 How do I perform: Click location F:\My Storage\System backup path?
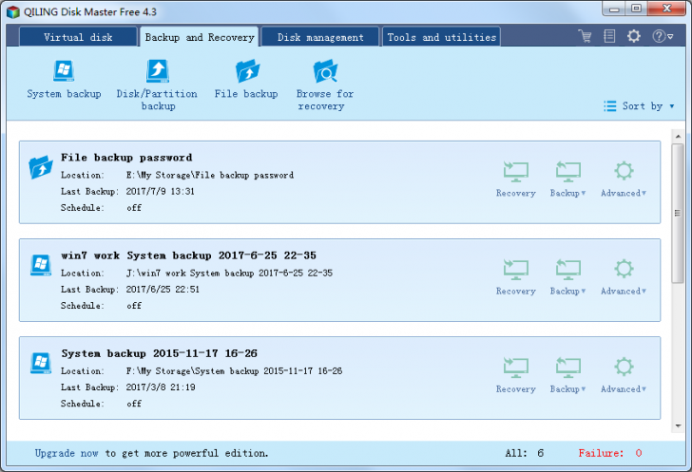pyautogui.click(x=234, y=371)
